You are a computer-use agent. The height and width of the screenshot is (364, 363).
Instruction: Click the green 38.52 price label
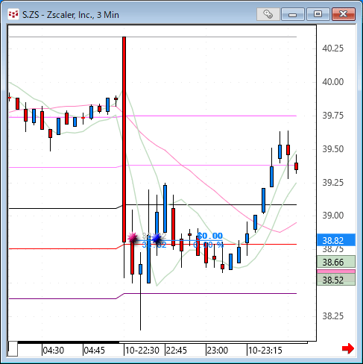pos(336,280)
